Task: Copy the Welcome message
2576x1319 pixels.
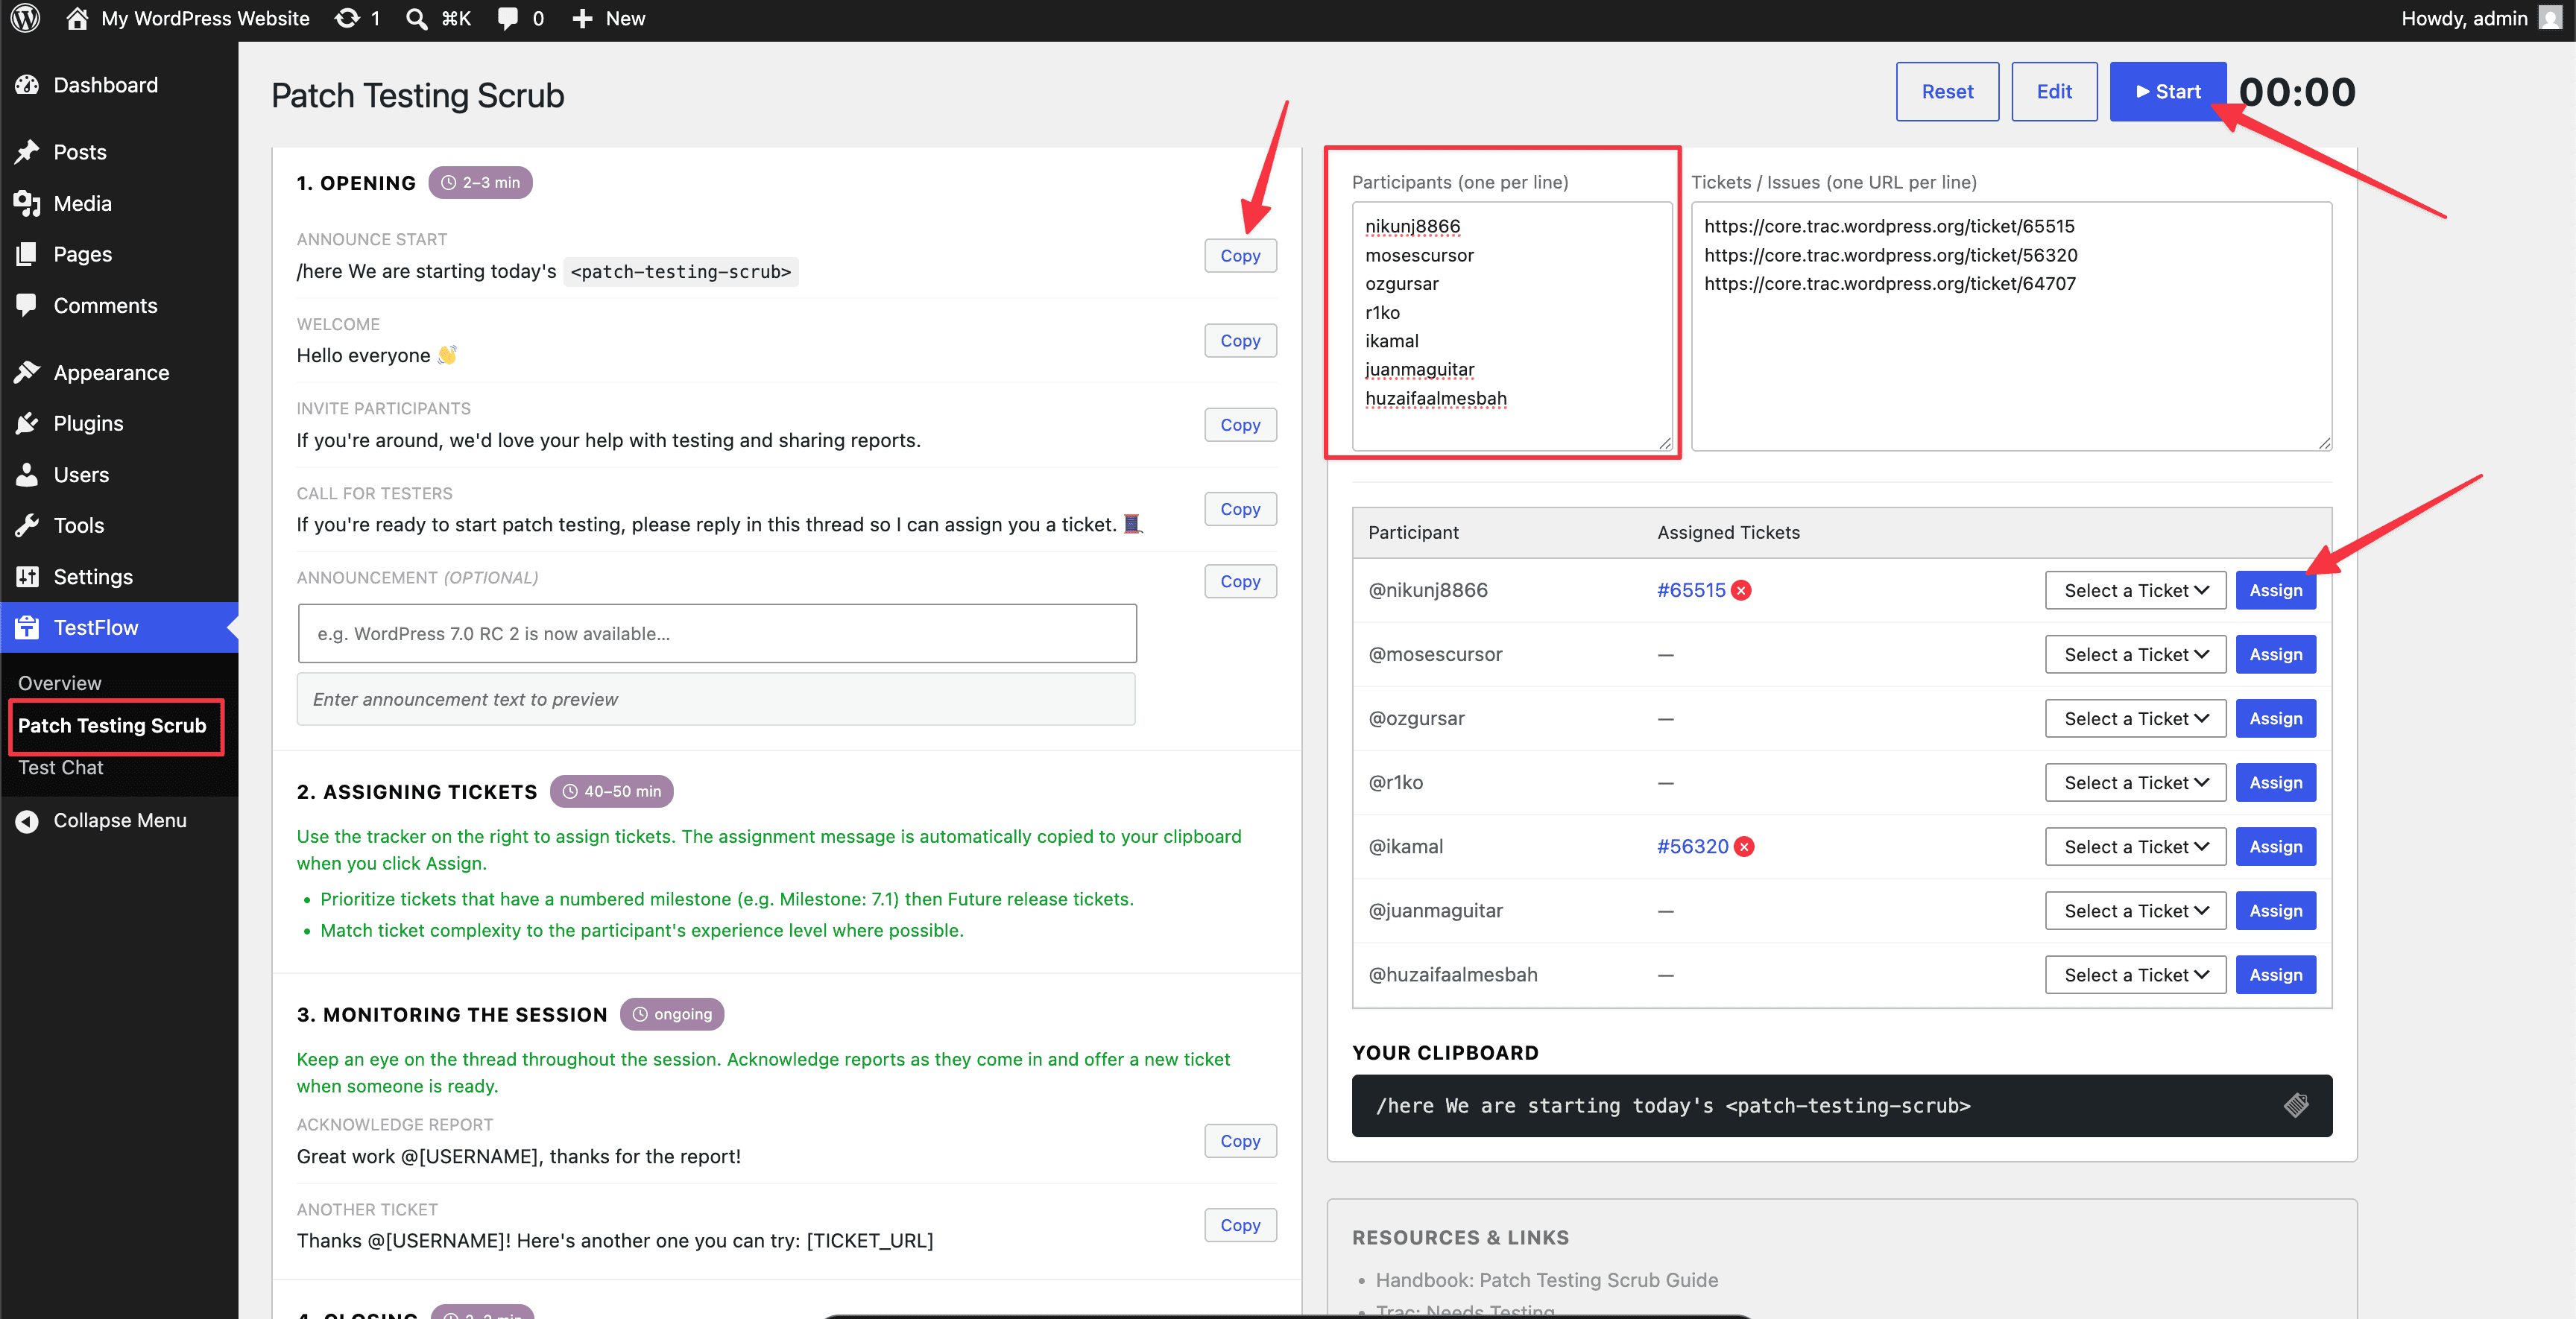Action: pos(1240,340)
